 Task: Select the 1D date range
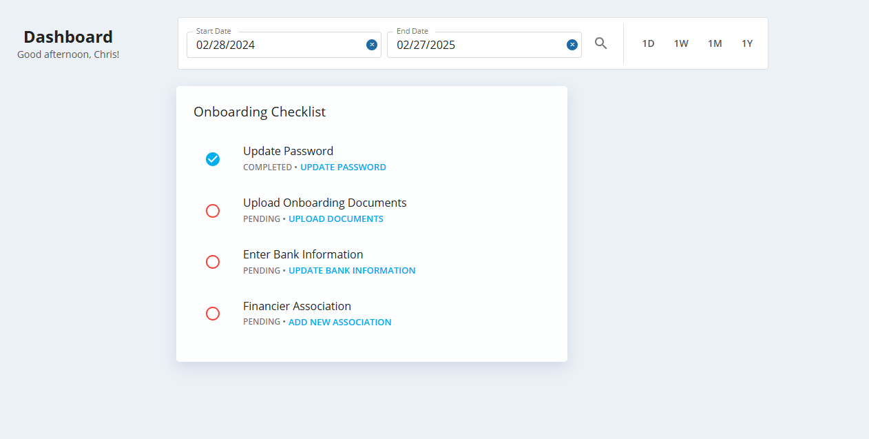(648, 43)
